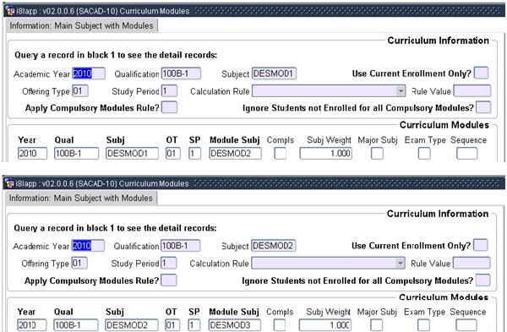
Task: Click the Subject field containing DESMOD1
Action: point(274,73)
